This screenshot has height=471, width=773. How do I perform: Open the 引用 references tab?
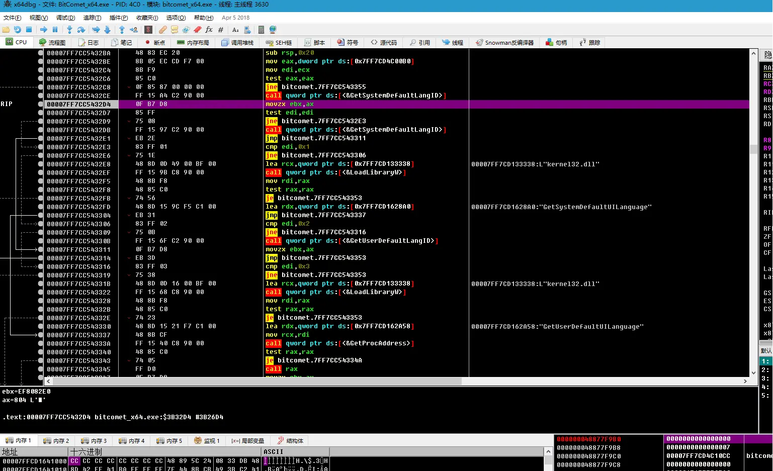(419, 42)
